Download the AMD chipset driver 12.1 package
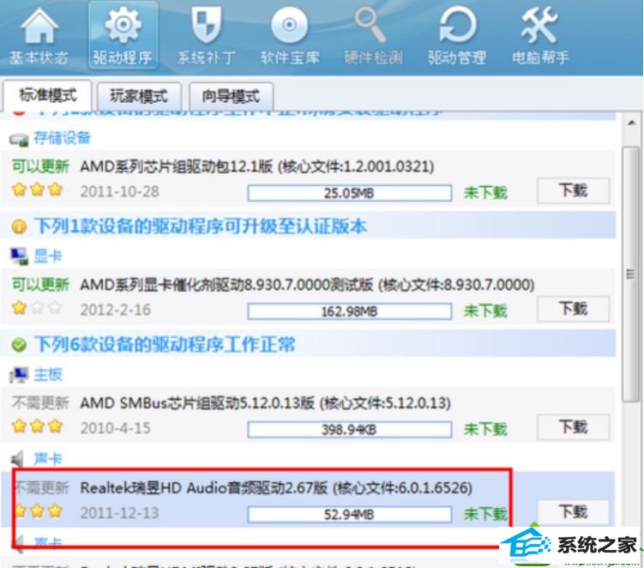 573,190
